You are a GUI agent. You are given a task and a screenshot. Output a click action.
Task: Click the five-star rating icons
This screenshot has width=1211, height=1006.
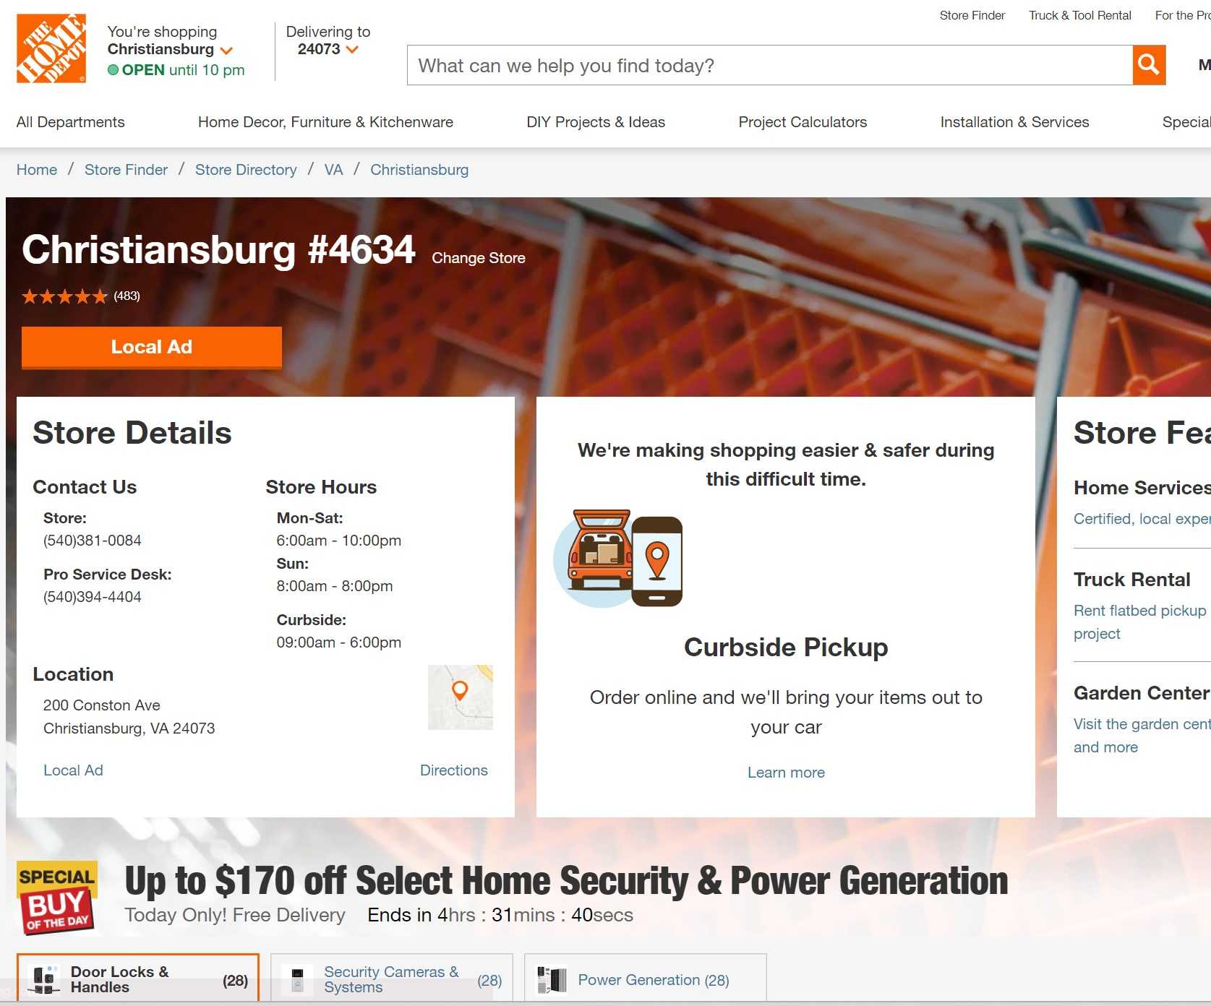click(x=64, y=296)
